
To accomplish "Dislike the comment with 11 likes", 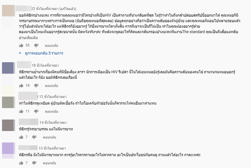I will click(35, 111).
